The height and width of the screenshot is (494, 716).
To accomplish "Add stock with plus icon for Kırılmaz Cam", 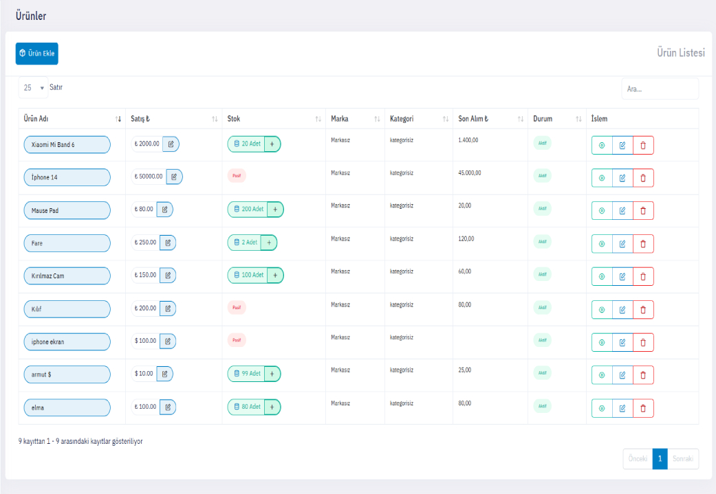I will [x=275, y=276].
